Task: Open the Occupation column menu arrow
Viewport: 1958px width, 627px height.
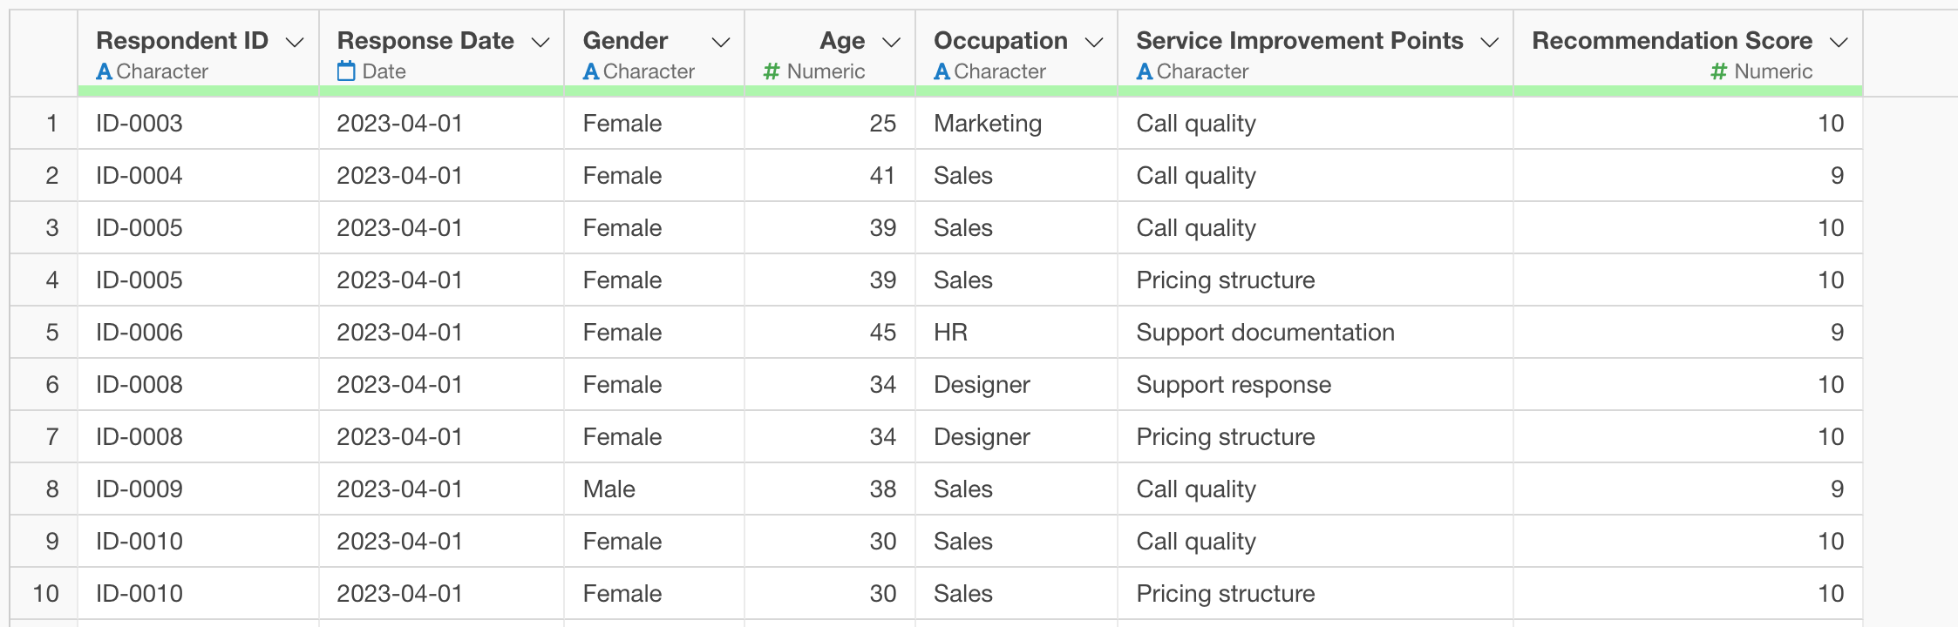Action: 1093,43
